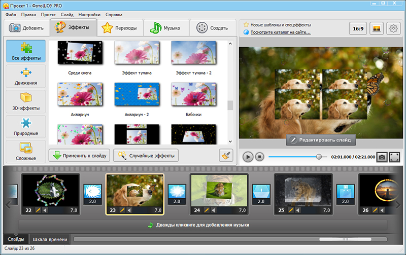Viewport: 406px width, 255px height.
Task: Click the slide background image icon
Action: click(x=377, y=28)
